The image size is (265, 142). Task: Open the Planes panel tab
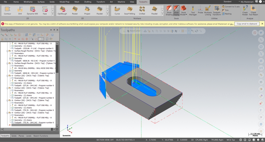[21, 136]
